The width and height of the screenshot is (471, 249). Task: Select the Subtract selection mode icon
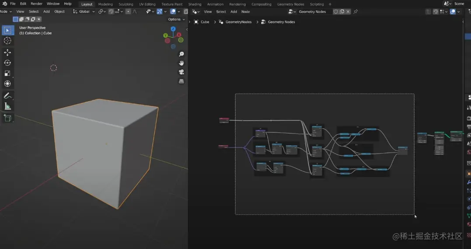point(27,19)
